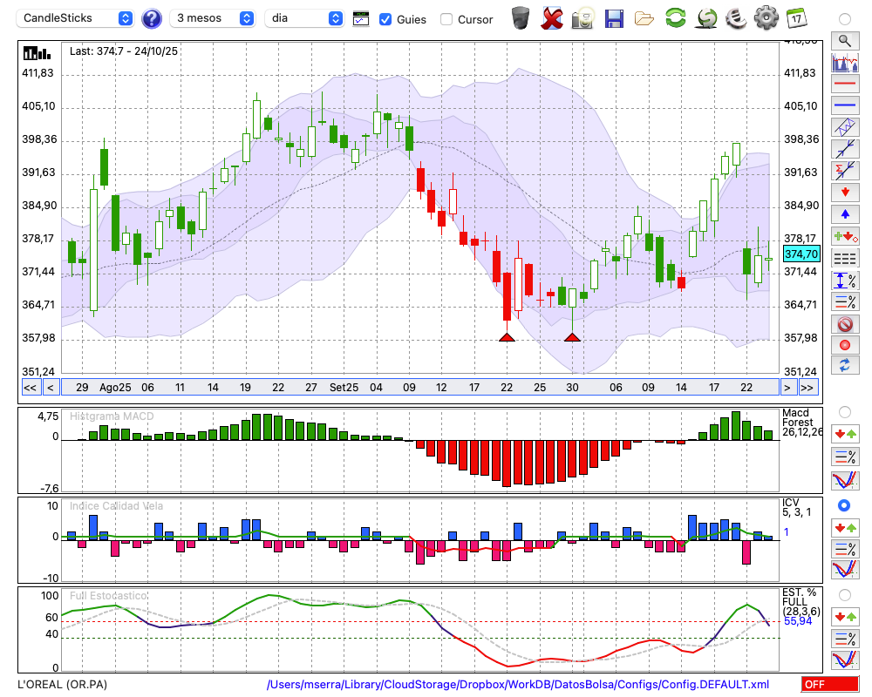The height and width of the screenshot is (697, 872).
Task: Click the blue circular arrows reload tool
Action: (x=845, y=366)
